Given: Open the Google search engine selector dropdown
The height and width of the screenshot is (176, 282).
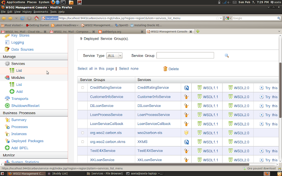Looking at the screenshot, I should [228, 18].
